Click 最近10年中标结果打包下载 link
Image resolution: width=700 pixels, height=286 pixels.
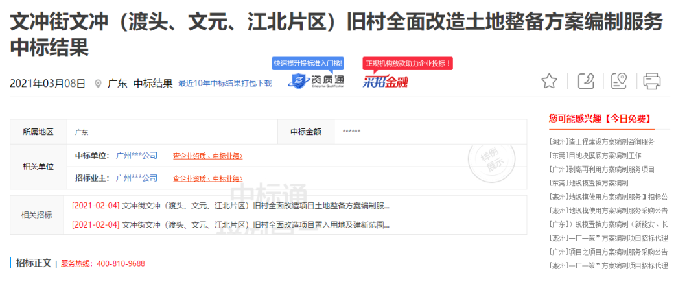[x=225, y=84]
